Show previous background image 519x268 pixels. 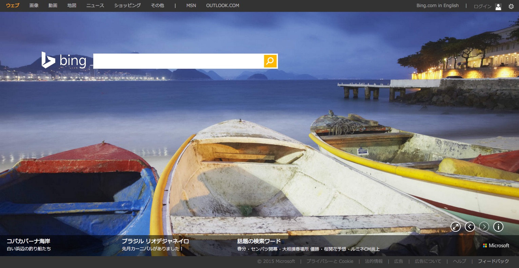470,227
